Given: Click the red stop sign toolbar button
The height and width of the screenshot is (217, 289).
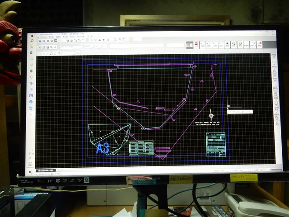Looking at the screenshot, I should click(x=196, y=45).
